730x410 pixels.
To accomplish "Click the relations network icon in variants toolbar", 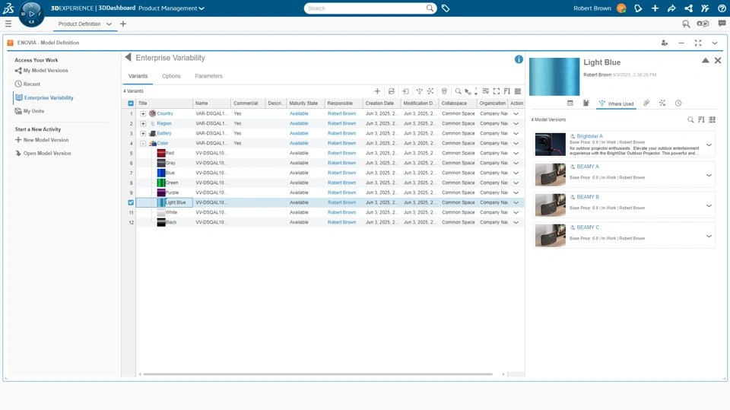I will tap(430, 91).
